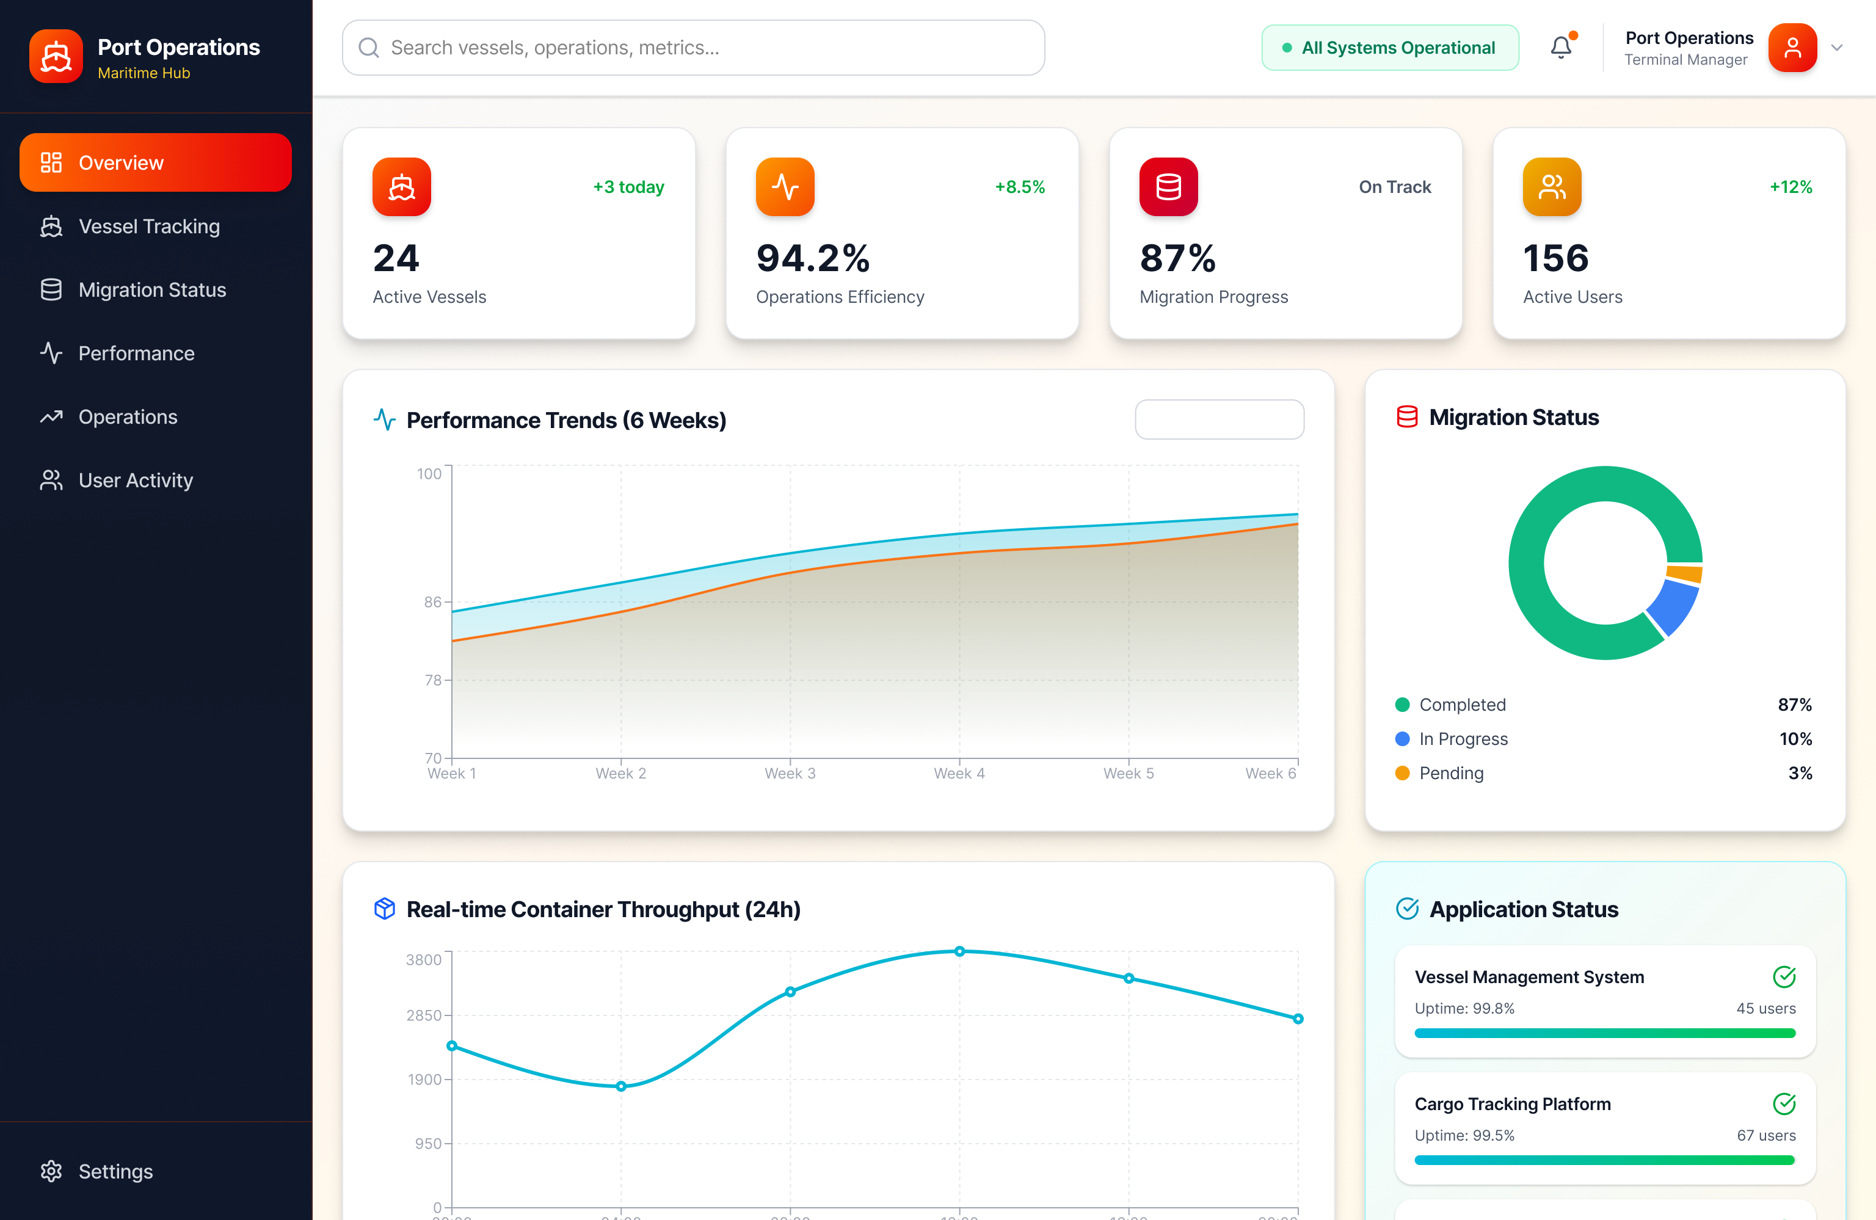Click the database icon on Migration Status panel
1876x1220 pixels.
click(1407, 417)
